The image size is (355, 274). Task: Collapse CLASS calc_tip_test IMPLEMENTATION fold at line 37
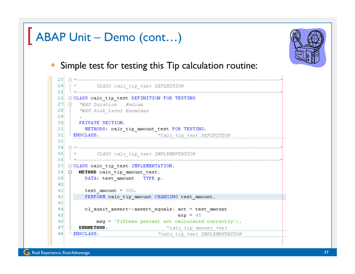click(x=70, y=166)
